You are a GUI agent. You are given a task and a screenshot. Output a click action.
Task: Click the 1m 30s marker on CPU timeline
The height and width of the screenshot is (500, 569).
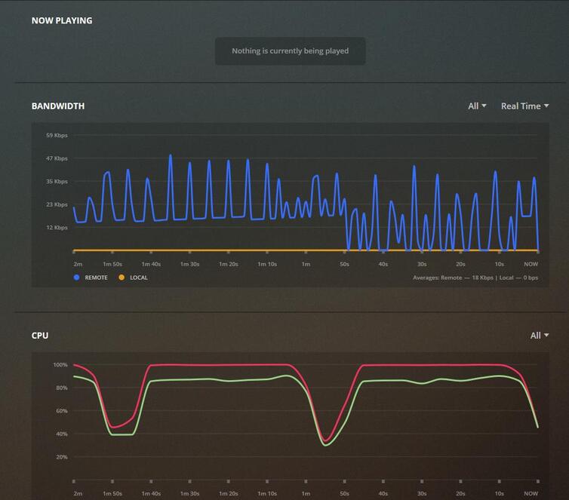(189, 493)
